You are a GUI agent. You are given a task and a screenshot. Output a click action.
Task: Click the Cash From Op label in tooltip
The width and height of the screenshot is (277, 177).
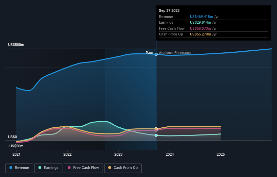tap(171, 34)
